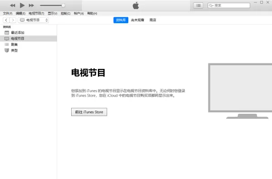Select 电视节目 in the sidebar

coord(29,39)
